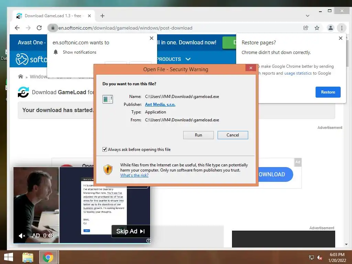Click Skip Ad on the video

pyautogui.click(x=131, y=231)
